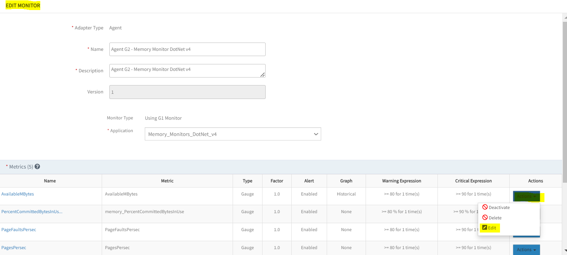Open the PercentCommittedBytesInUs... metric link
The image size is (567, 255).
(32, 212)
